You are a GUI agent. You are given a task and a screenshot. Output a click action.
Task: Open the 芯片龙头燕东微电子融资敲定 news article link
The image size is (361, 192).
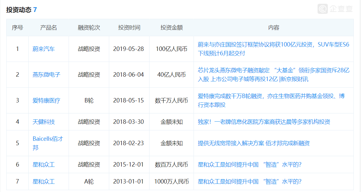tap(273, 75)
